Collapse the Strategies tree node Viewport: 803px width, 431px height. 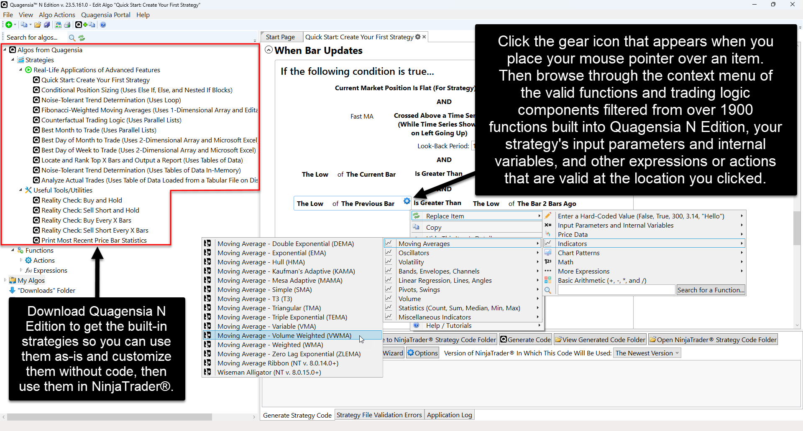point(13,60)
